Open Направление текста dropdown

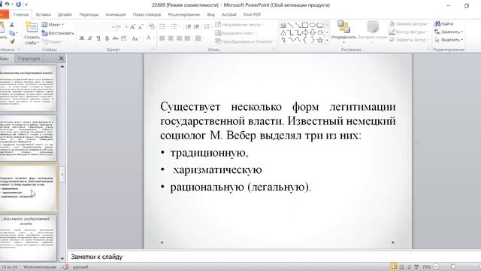239,25
